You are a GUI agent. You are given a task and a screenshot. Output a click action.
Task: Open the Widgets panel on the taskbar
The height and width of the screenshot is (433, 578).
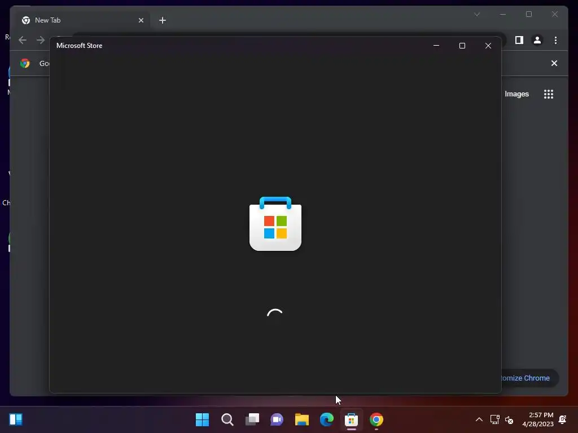16,419
